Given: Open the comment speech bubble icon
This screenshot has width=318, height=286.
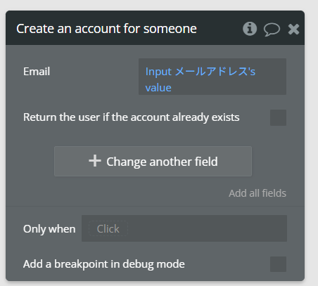Looking at the screenshot, I should click(272, 30).
